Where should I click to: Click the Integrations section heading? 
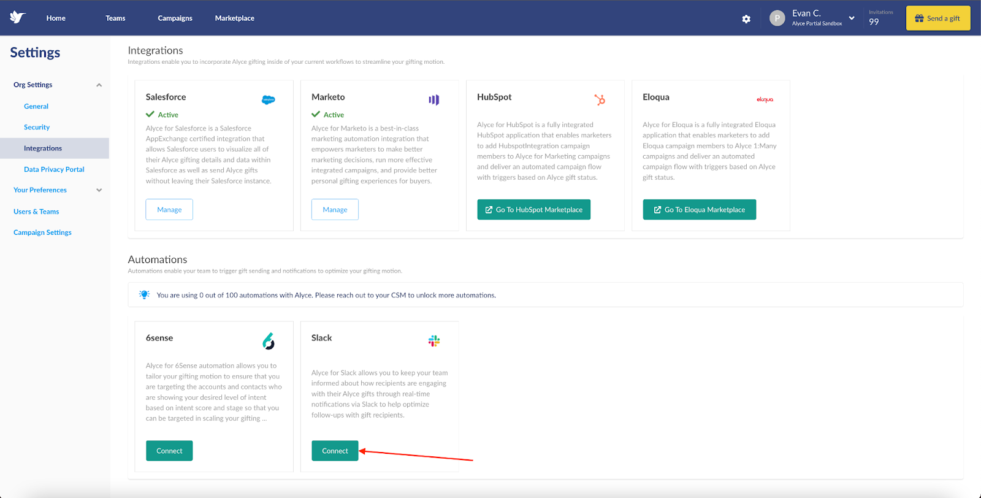tap(155, 50)
